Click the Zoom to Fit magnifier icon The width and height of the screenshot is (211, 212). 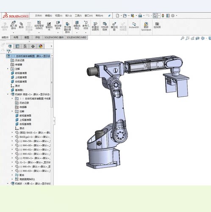[182, 38]
